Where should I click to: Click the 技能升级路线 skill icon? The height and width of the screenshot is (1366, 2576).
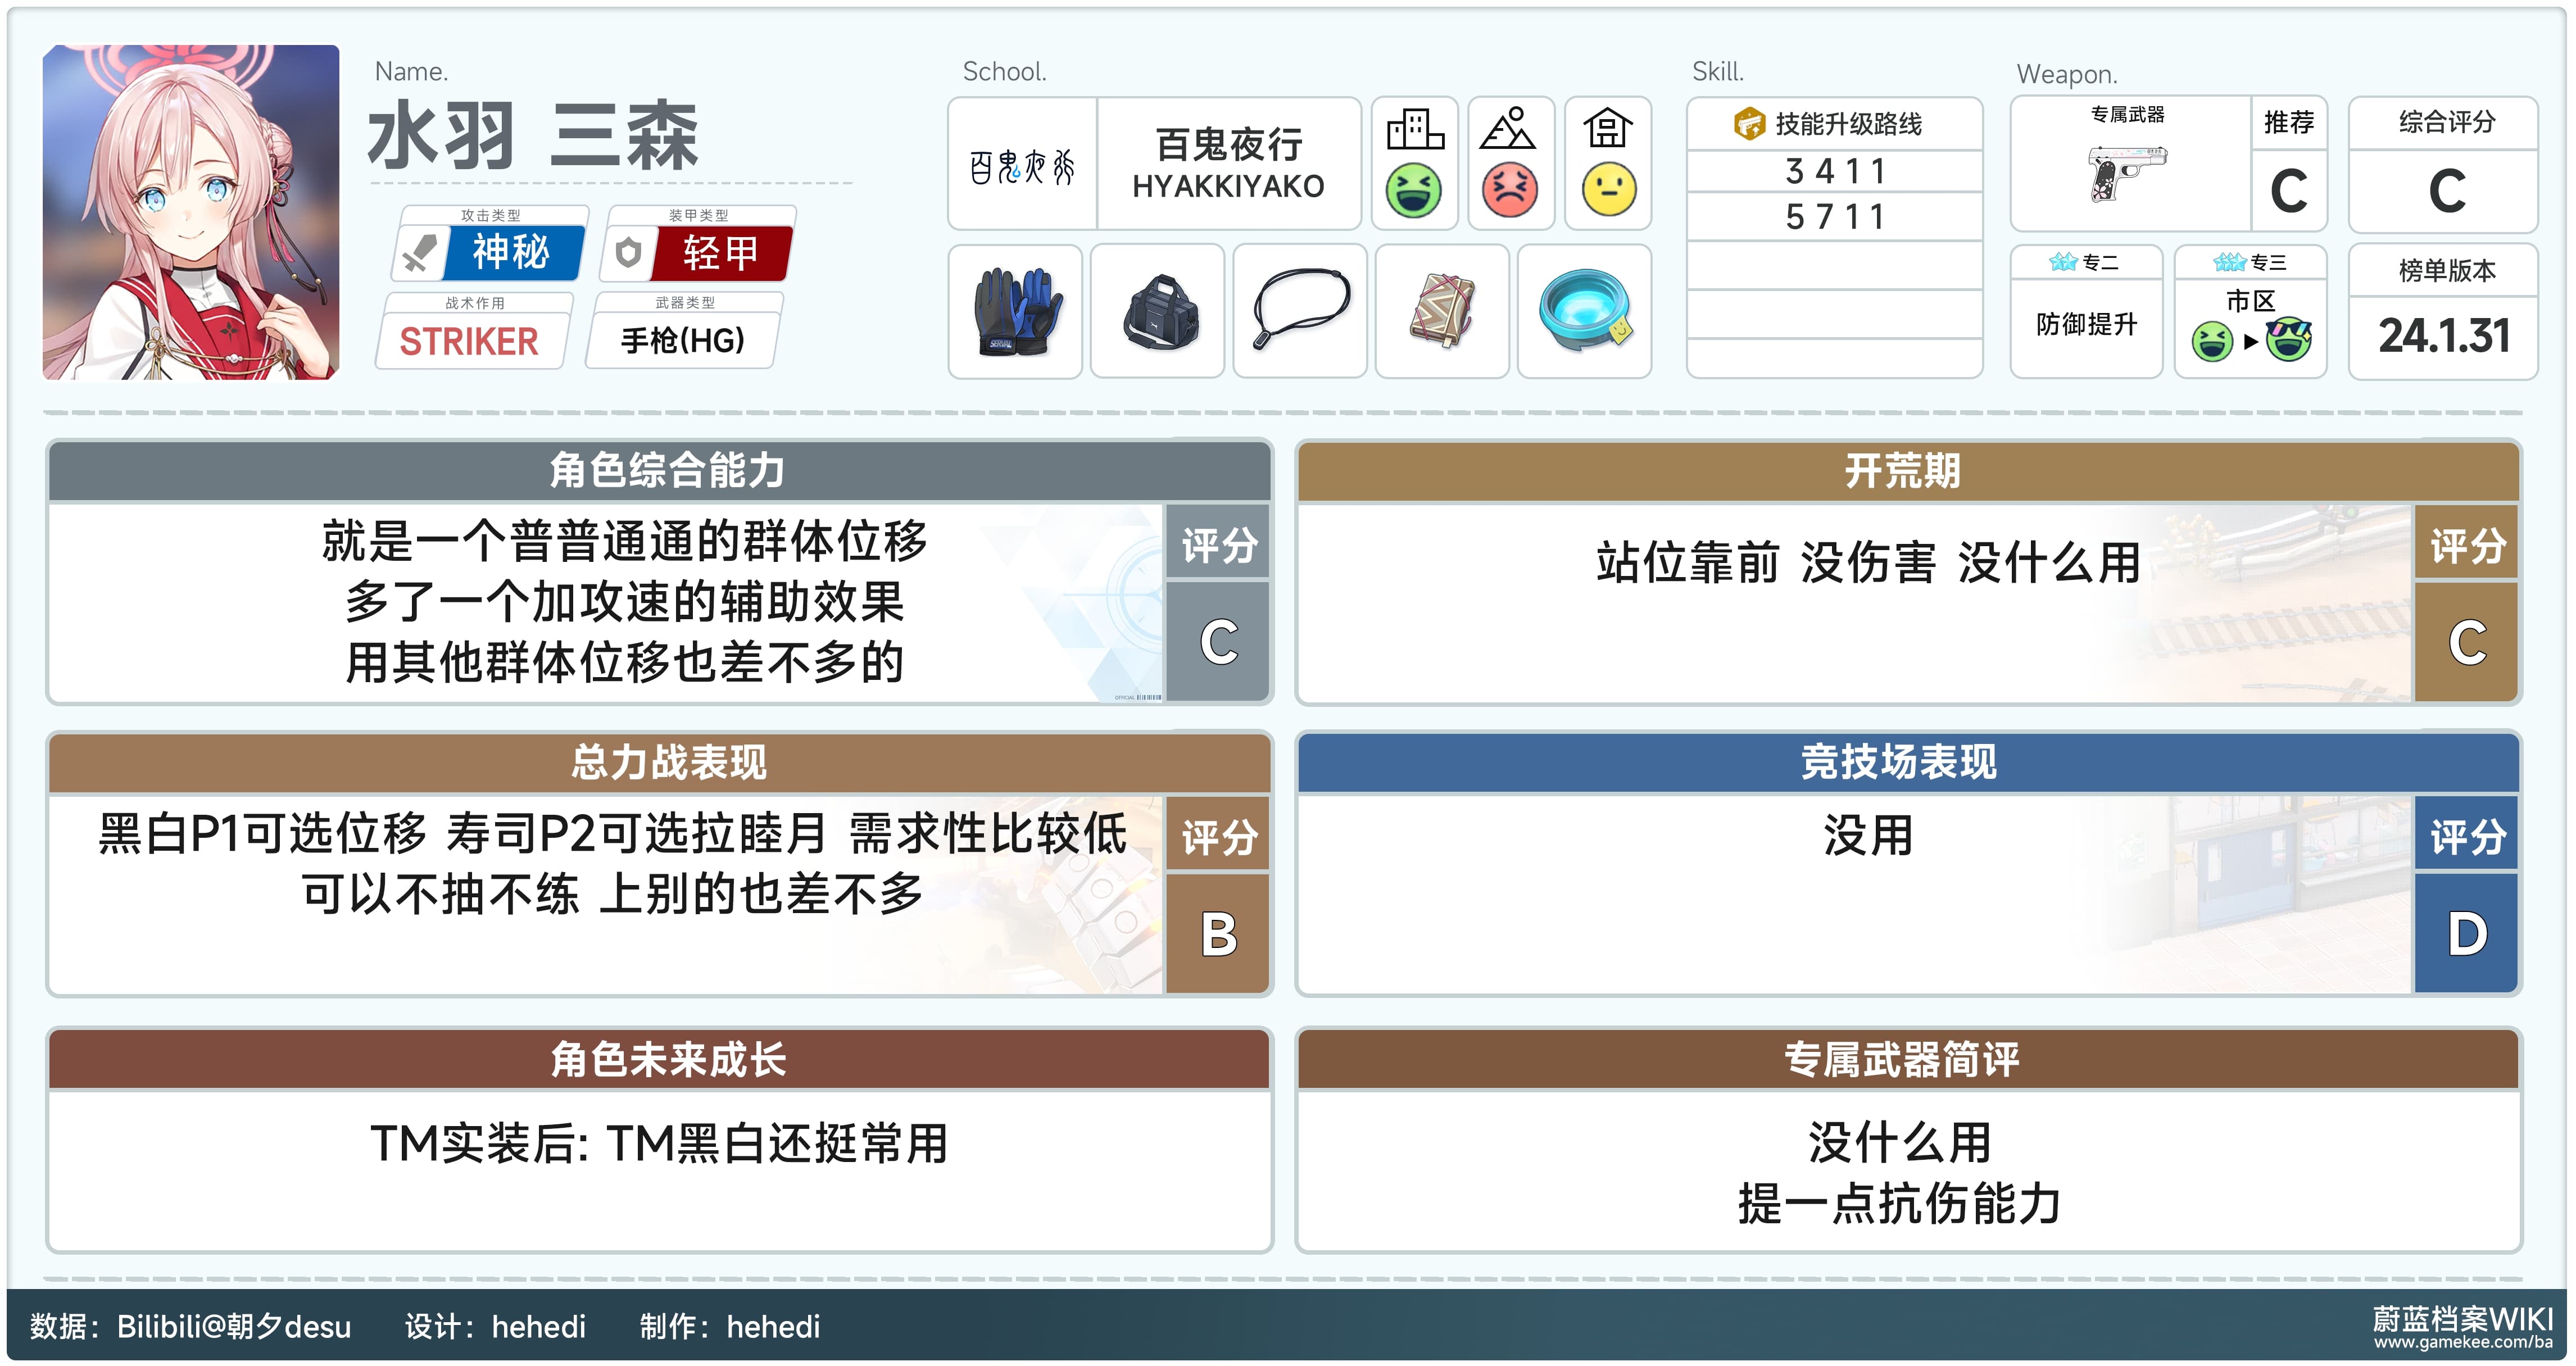click(1749, 124)
